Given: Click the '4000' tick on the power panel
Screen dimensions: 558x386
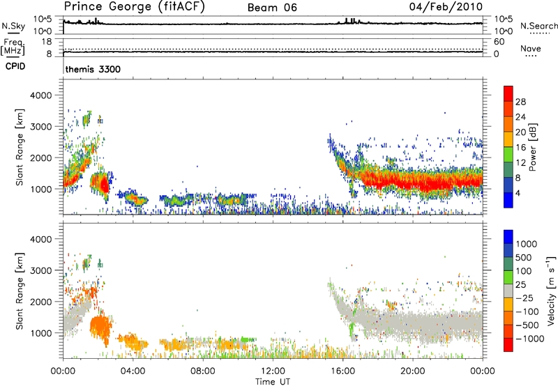Looking at the screenshot, I should point(40,95).
